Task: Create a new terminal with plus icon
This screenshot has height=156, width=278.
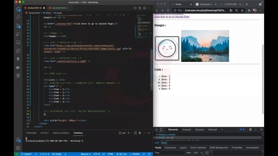Action: [x=129, y=133]
